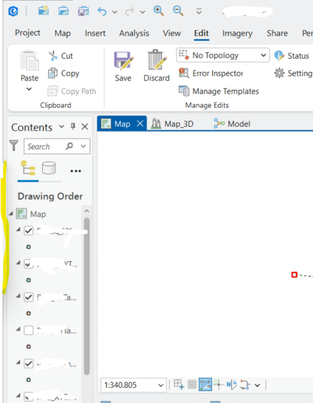Open the No Topology dropdown
Viewport: 313px width, 403px height.
(x=223, y=55)
